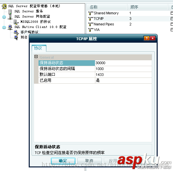This screenshot has width=173, height=171.
Task: Click the MSSQL2008 的协议 icon
Action: (x=16, y=22)
